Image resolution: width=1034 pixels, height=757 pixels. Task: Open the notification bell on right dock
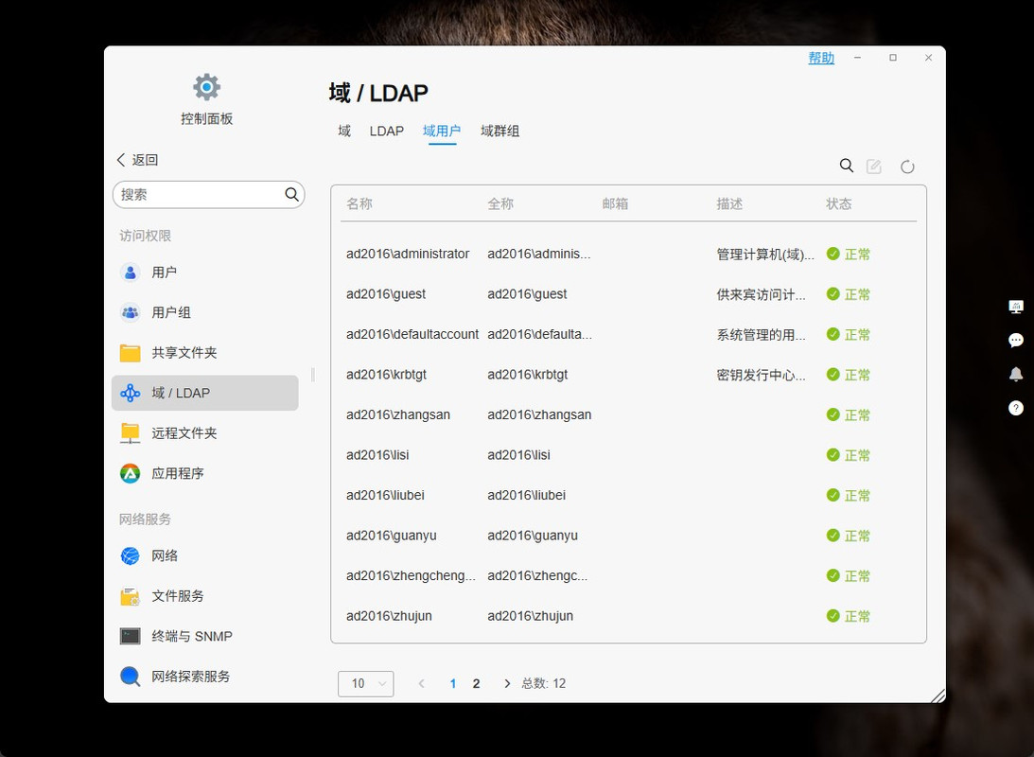[x=1015, y=374]
